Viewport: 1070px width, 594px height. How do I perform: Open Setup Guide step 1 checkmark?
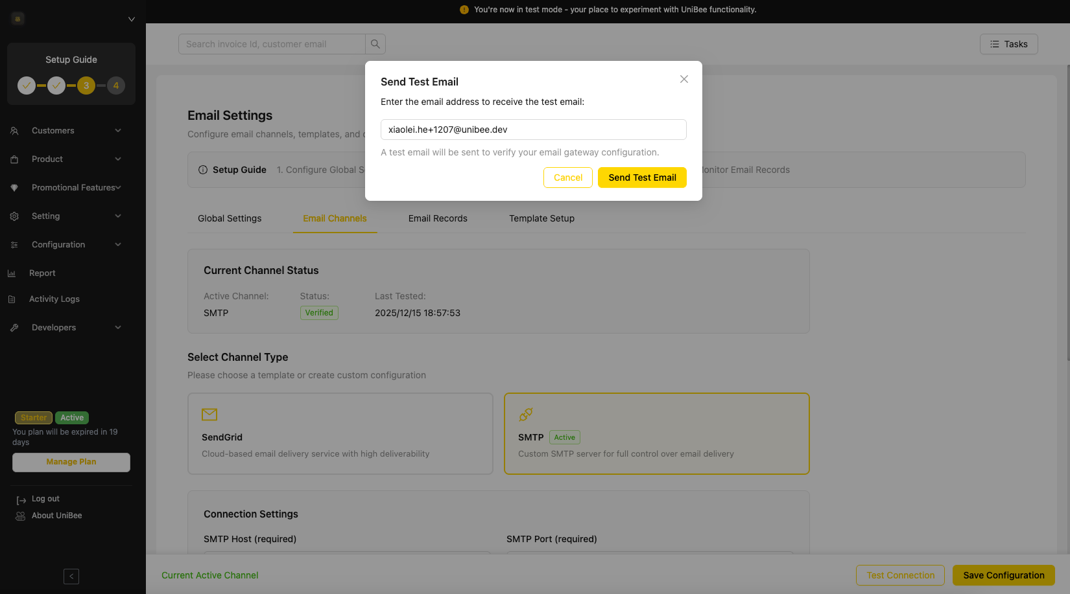tap(27, 86)
